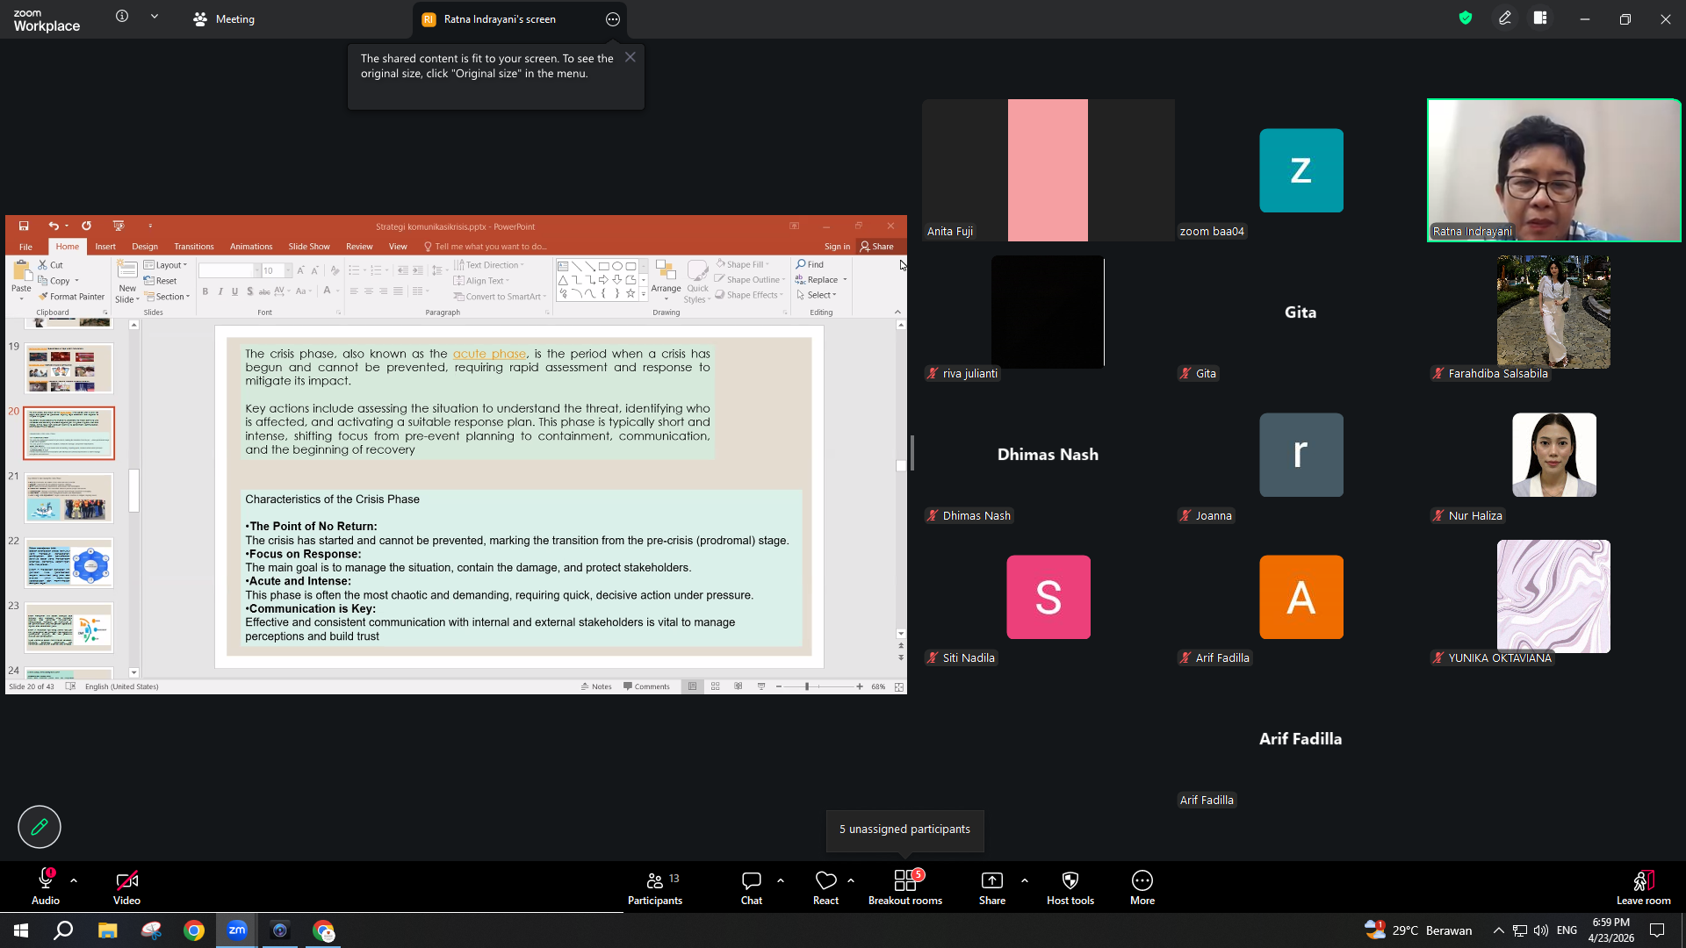Click the PowerPoint zoom-in plus icon
Image resolution: width=1686 pixels, height=948 pixels.
point(860,686)
